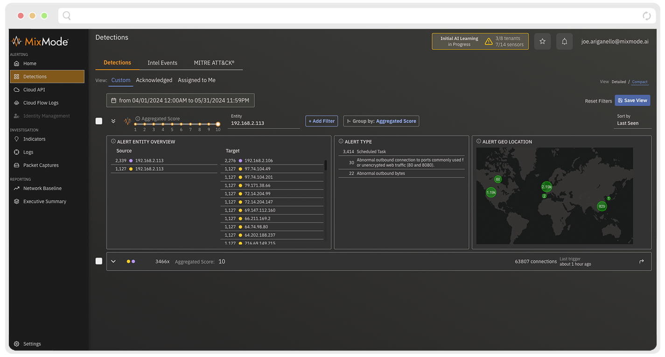
Task: Select target 97.74.104.49 row
Action: (x=272, y=169)
